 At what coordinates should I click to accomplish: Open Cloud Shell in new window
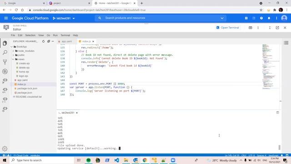(277, 28)
